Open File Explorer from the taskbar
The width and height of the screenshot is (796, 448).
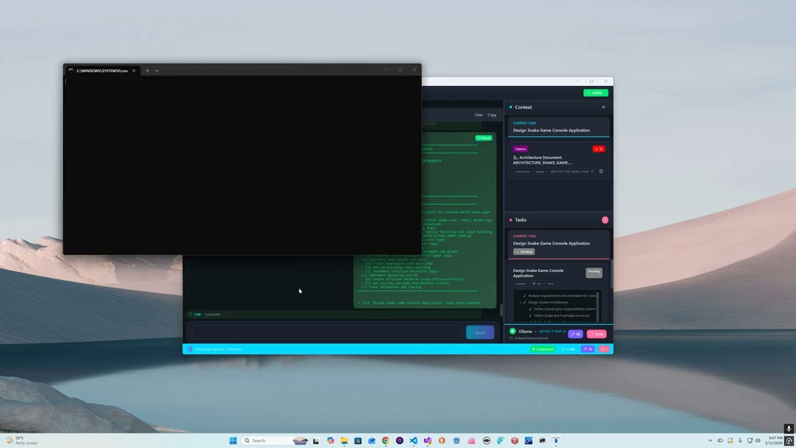click(344, 441)
